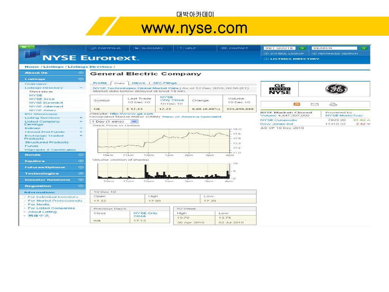389x292 pixels.
Task: Click the RSS feed icon
Action: point(297,104)
